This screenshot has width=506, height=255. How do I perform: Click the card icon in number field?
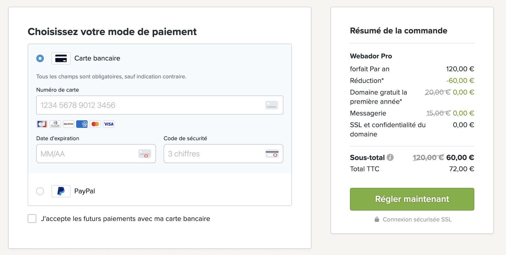272,105
